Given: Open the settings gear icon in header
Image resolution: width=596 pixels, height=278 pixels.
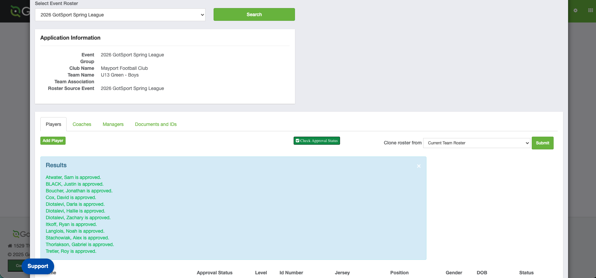Looking at the screenshot, I should pos(575,10).
